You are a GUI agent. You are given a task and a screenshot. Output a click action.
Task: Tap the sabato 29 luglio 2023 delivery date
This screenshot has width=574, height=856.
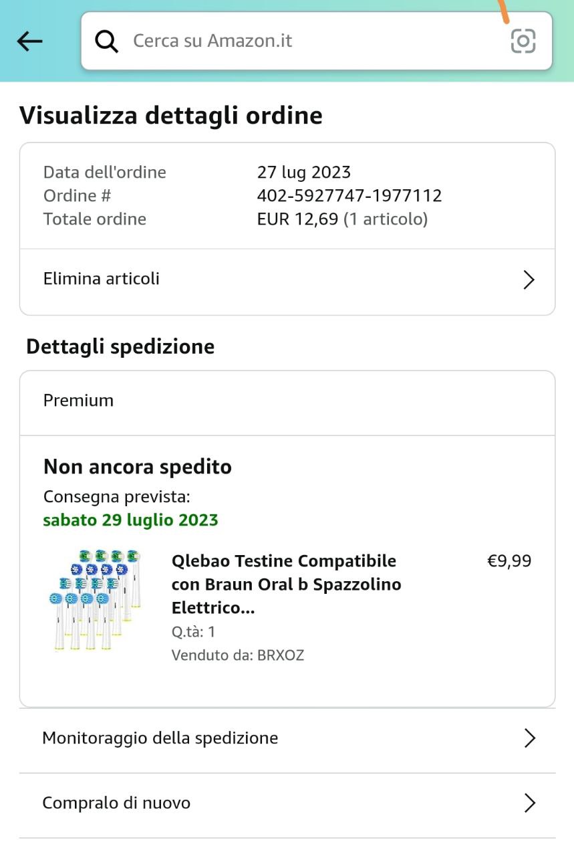click(x=131, y=520)
